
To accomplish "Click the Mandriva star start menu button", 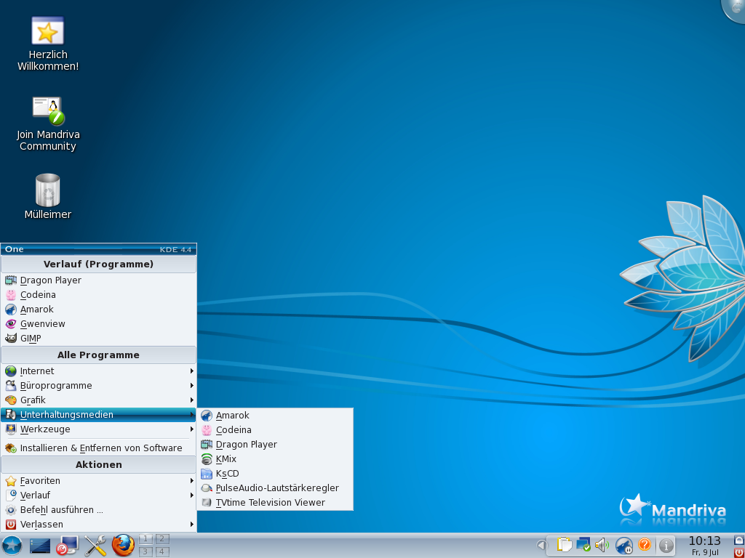I will 12,545.
